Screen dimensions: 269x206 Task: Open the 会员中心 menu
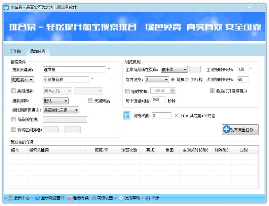tap(22, 198)
